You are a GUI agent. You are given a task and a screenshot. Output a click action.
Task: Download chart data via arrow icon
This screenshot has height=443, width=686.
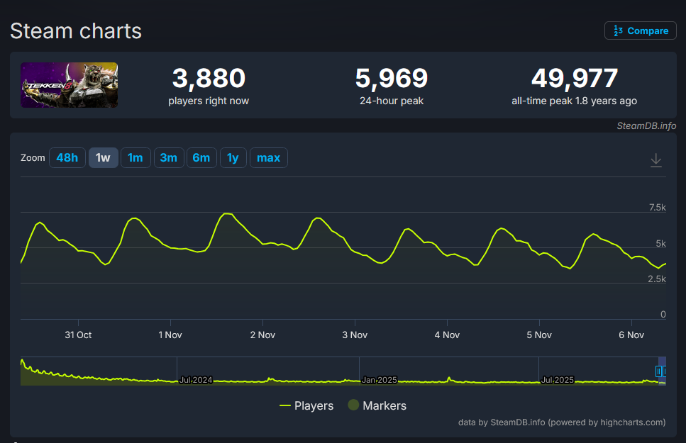[655, 160]
